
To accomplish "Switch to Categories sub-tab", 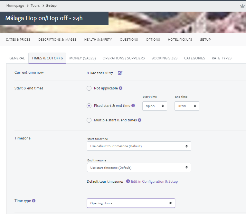I will point(194,58).
